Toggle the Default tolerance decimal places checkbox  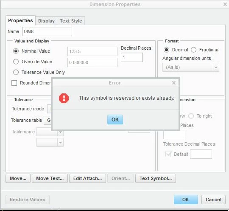(x=168, y=154)
